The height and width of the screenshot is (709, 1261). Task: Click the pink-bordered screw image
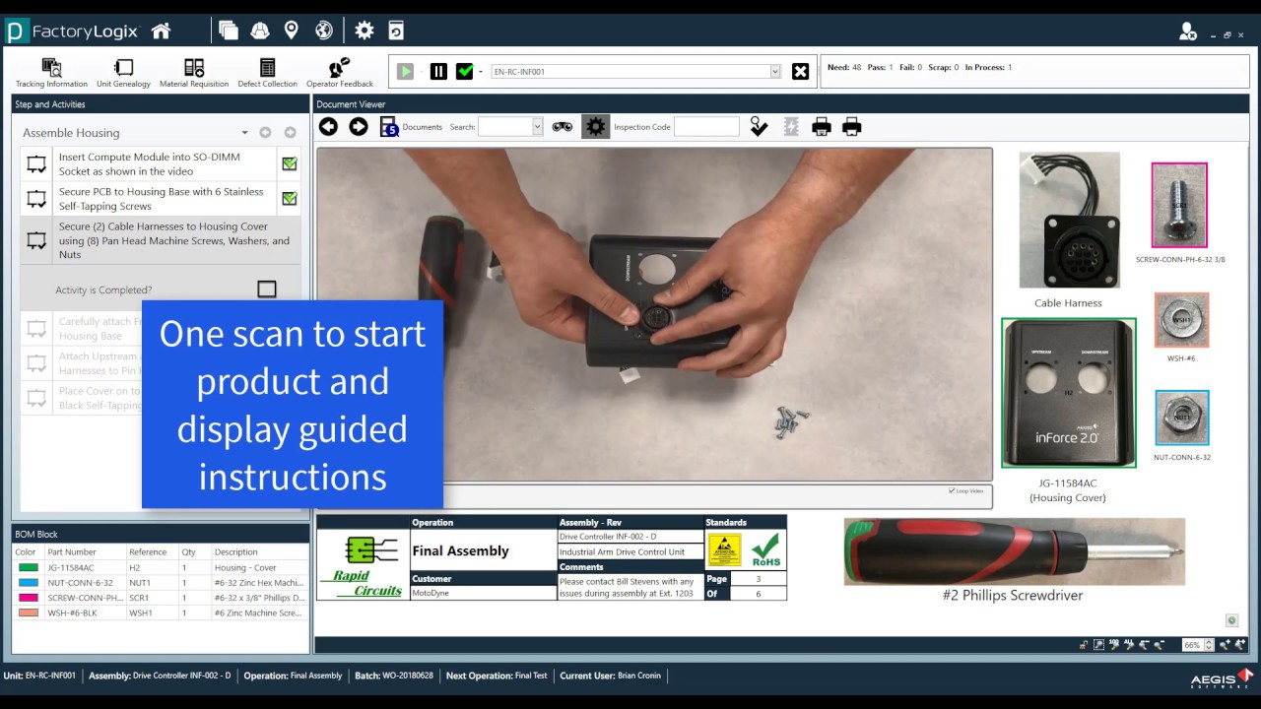pos(1179,205)
